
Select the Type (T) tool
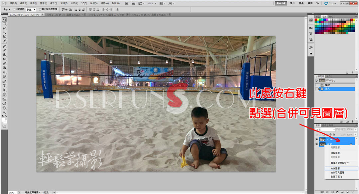(4, 86)
